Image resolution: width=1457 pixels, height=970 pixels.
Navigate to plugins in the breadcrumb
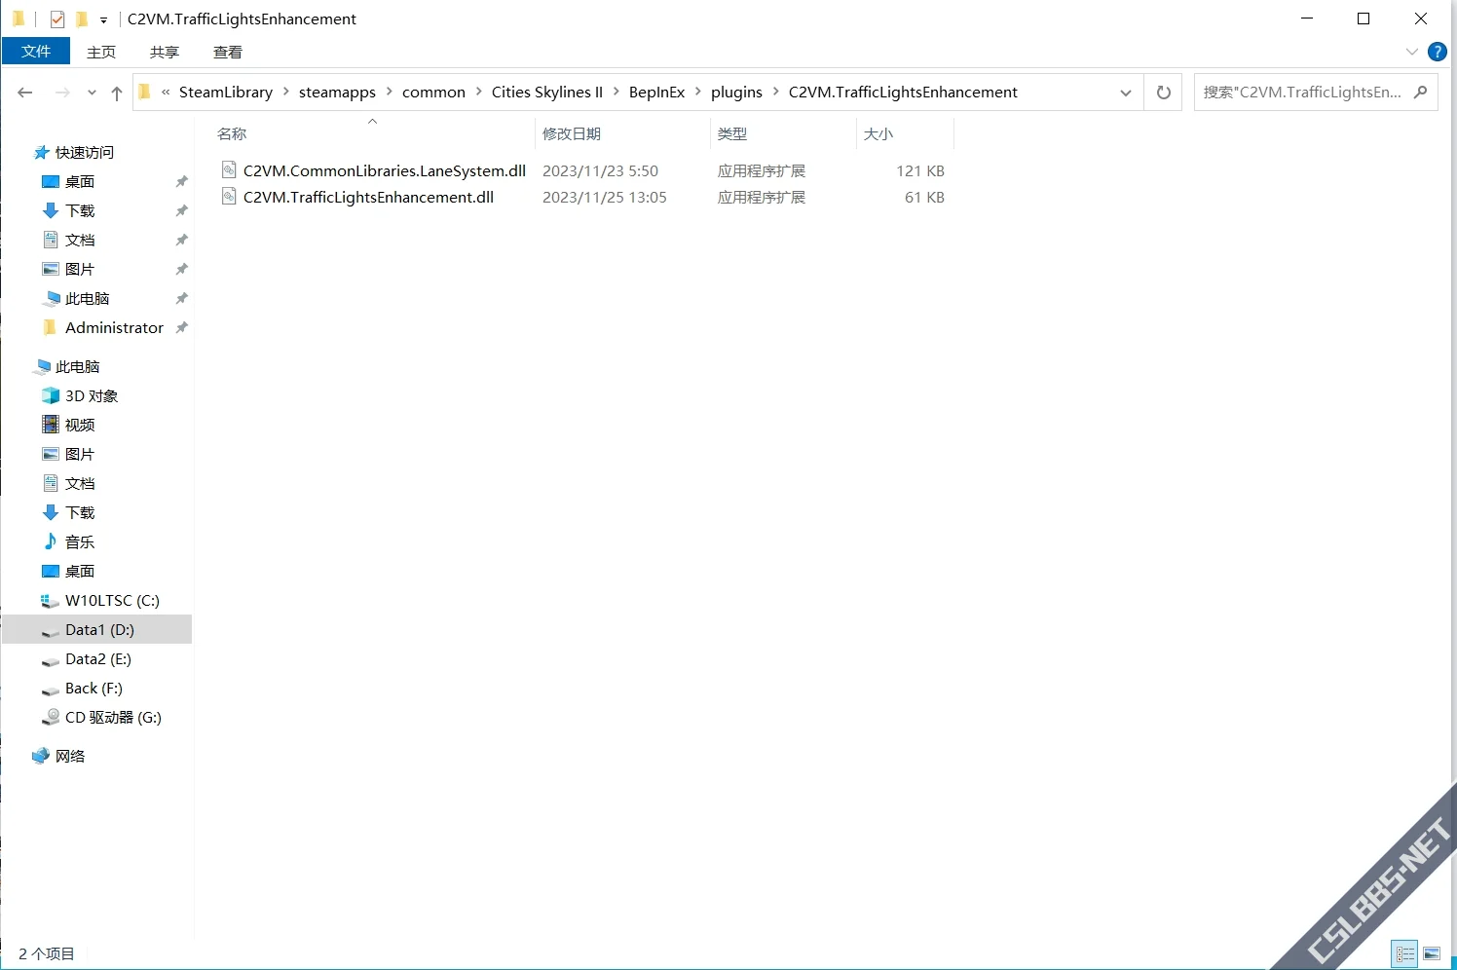tap(736, 93)
